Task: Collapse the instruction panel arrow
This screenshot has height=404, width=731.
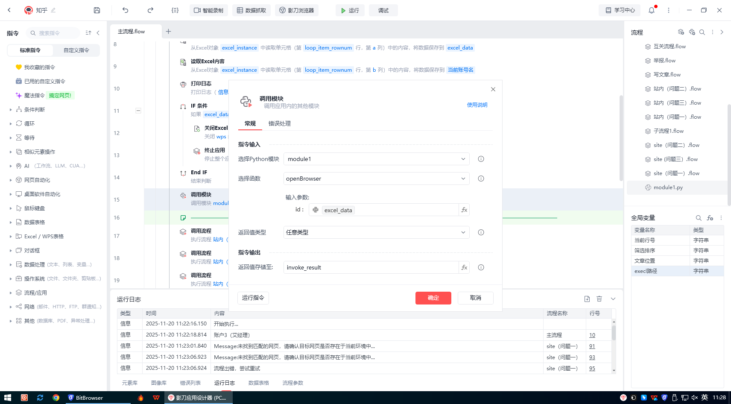Action: (98, 33)
